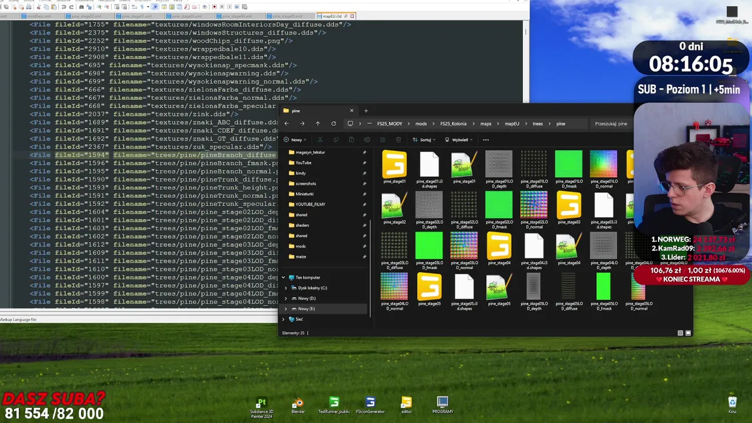Viewport: 752px width, 423px height.
Task: Expand Dysk lokalny (C:) tree node
Action: pyautogui.click(x=286, y=288)
